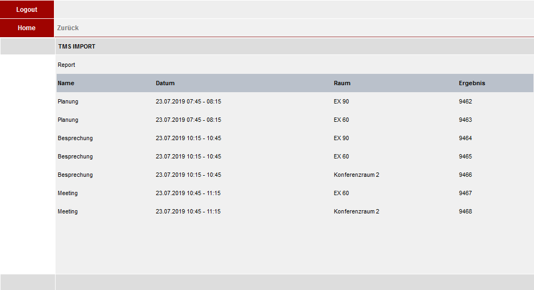The height and width of the screenshot is (290, 534).
Task: Click result number 9468
Action: point(465,212)
